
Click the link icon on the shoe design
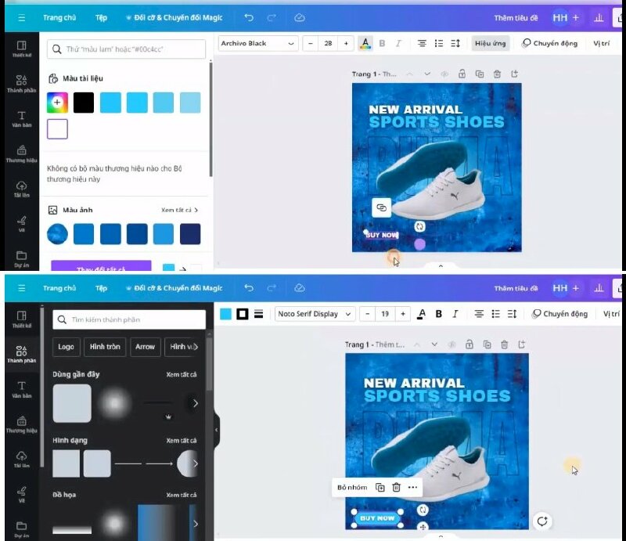pos(381,207)
